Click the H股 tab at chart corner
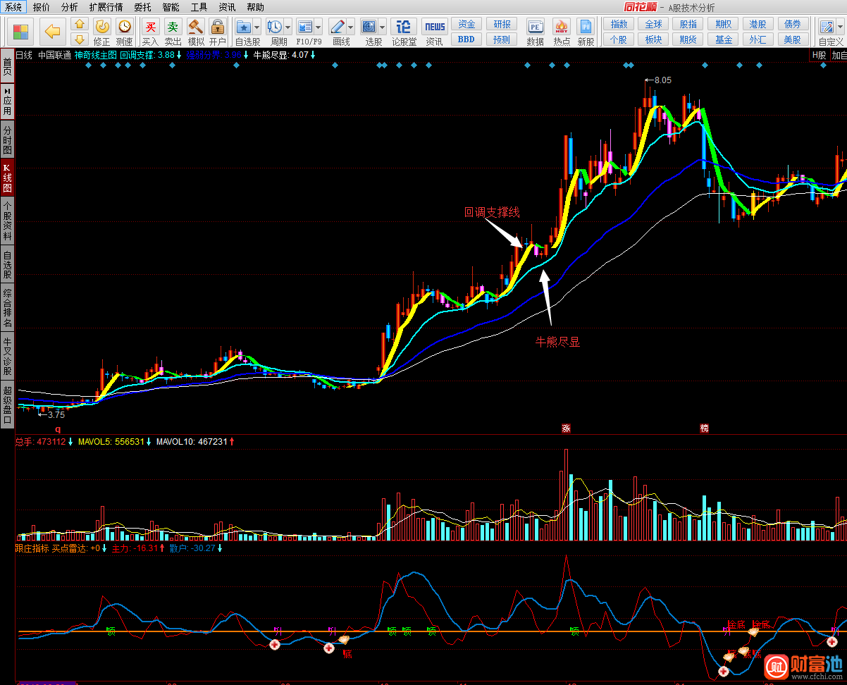 819,55
